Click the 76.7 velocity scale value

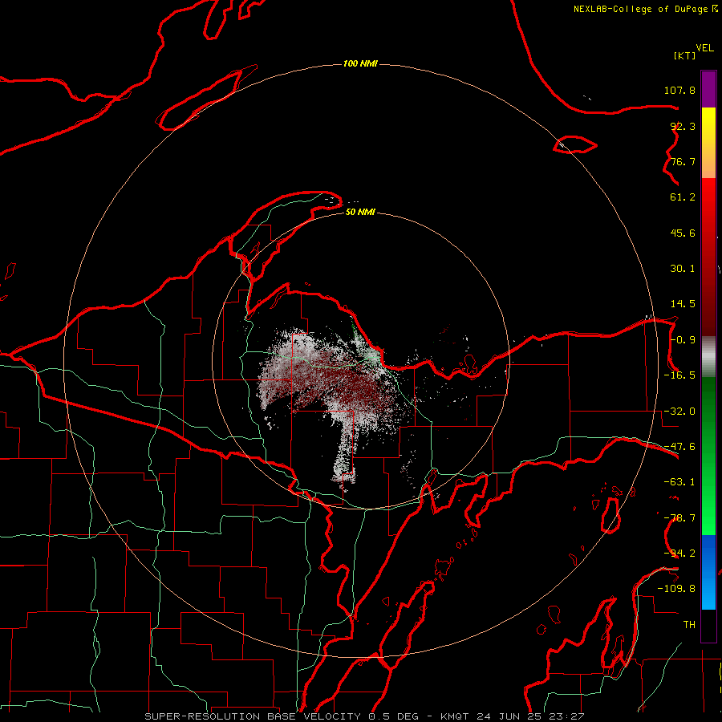pos(683,161)
